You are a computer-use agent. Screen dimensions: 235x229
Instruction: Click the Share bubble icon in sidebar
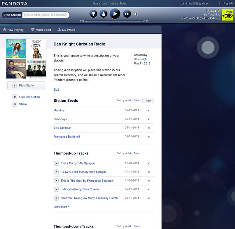[x=15, y=104]
